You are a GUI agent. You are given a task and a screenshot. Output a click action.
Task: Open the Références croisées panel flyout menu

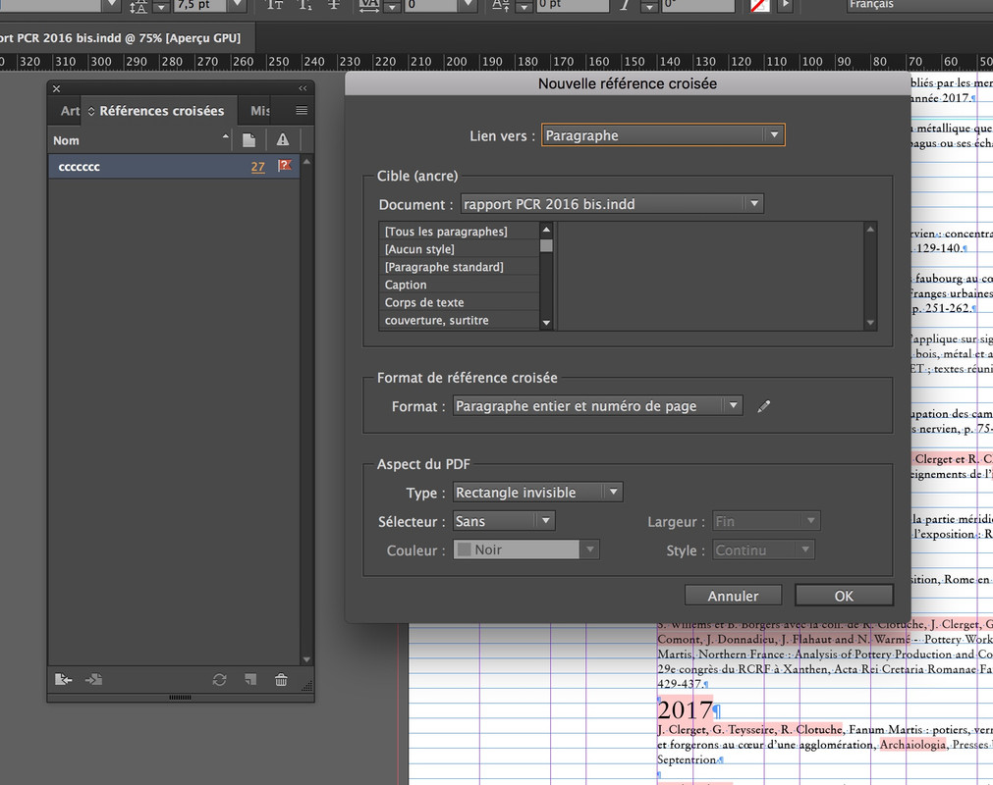coord(302,111)
